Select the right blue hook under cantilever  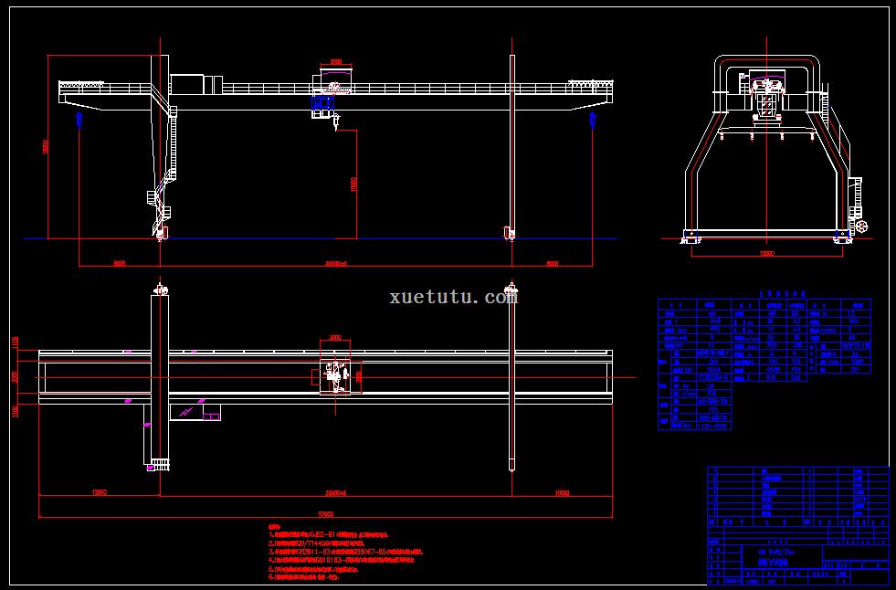coord(591,120)
